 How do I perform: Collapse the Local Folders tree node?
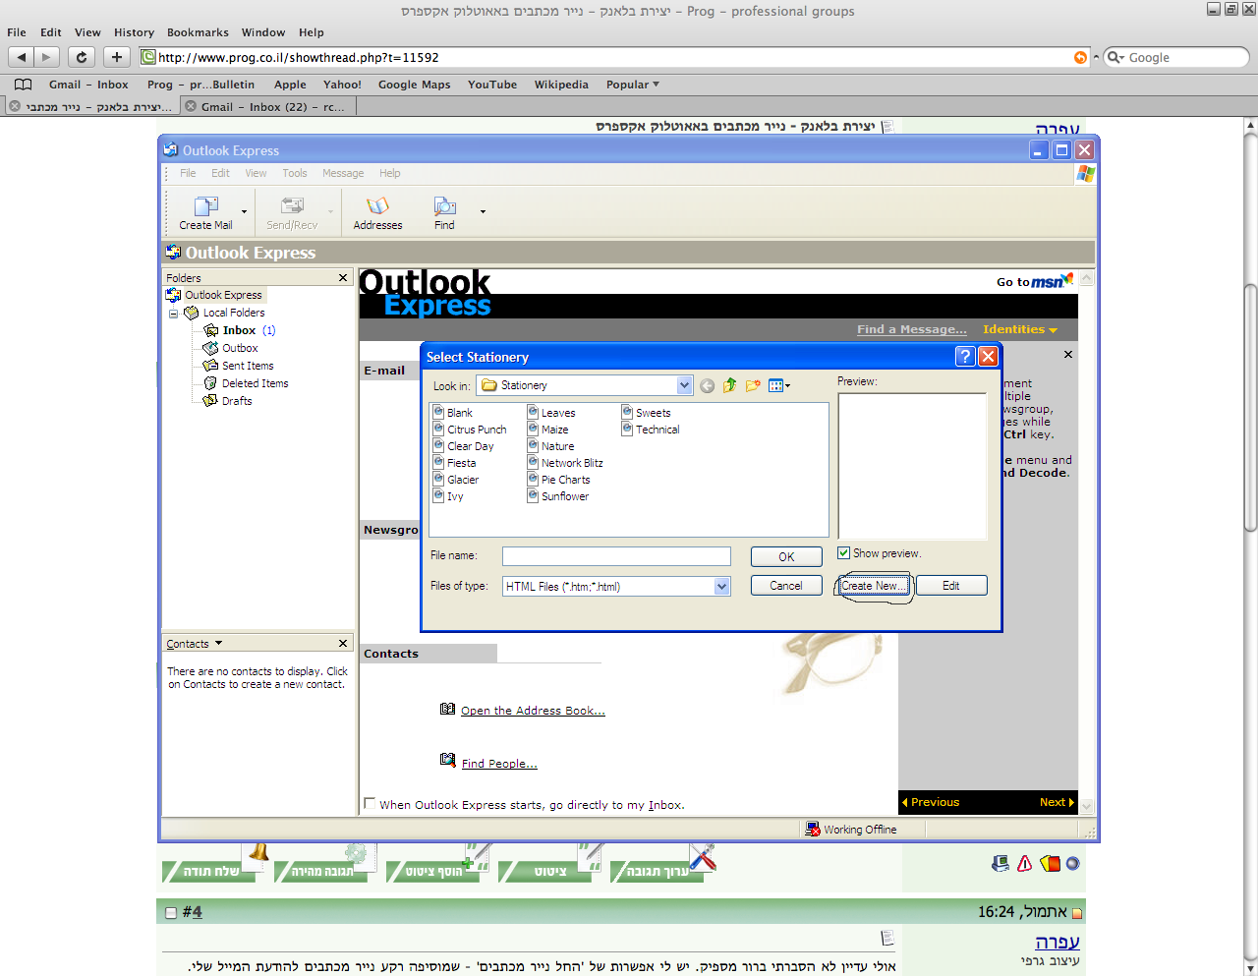[174, 314]
